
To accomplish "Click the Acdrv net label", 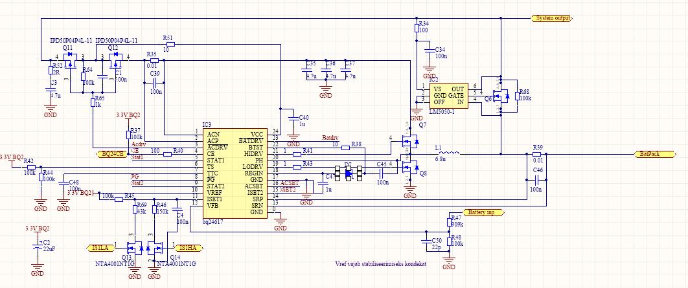I will 139,144.
